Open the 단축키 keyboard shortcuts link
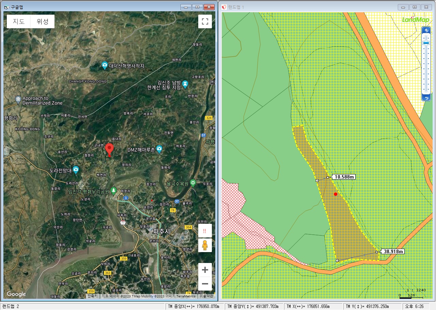Viewport: 436px width, 310px height. click(x=92, y=296)
